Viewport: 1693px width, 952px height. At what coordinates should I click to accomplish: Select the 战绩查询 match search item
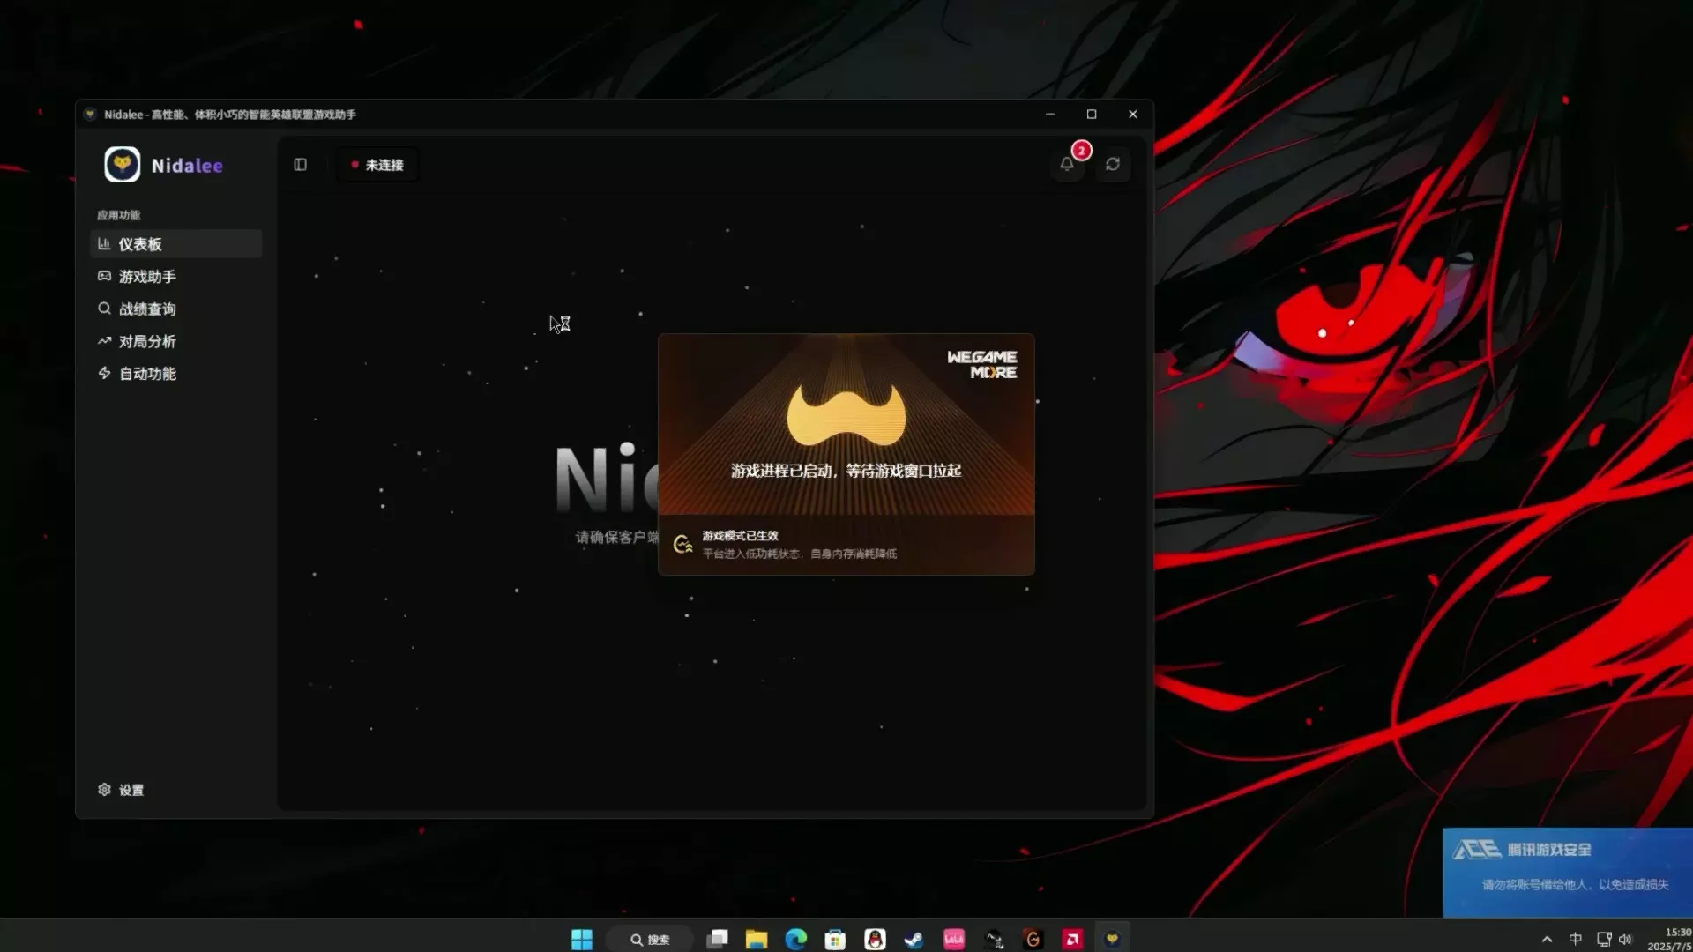point(147,309)
